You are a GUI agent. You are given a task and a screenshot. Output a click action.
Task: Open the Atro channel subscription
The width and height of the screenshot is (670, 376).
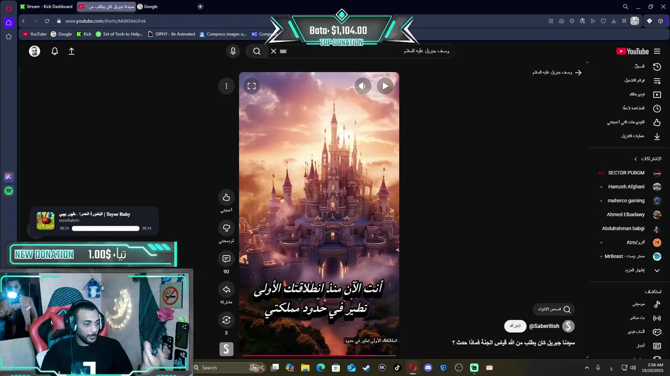coord(630,242)
